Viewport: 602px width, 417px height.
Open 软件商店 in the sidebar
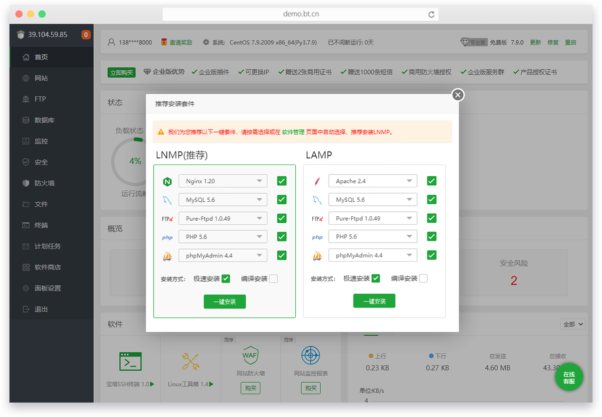tap(51, 267)
